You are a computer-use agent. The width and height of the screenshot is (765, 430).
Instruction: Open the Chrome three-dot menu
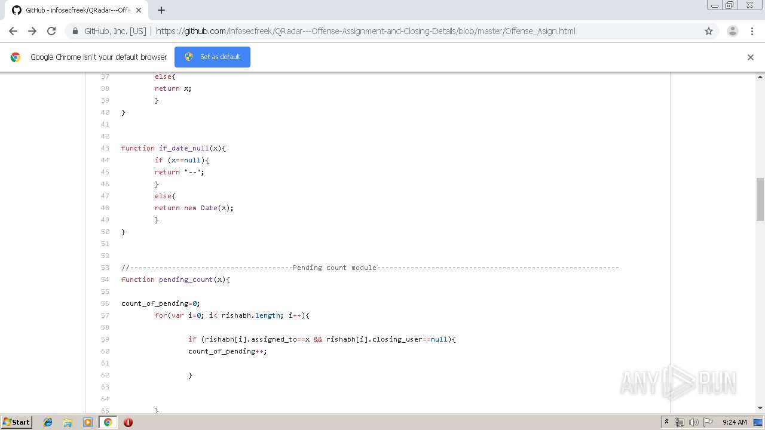point(752,31)
